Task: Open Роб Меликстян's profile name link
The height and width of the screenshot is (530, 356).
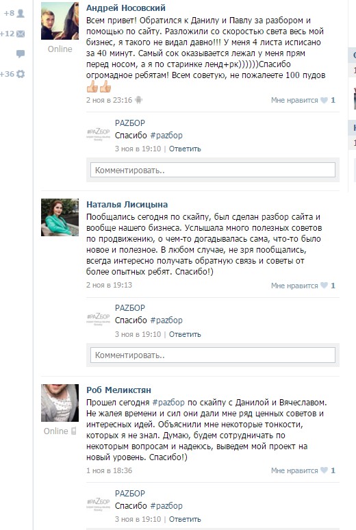Action: (118, 390)
